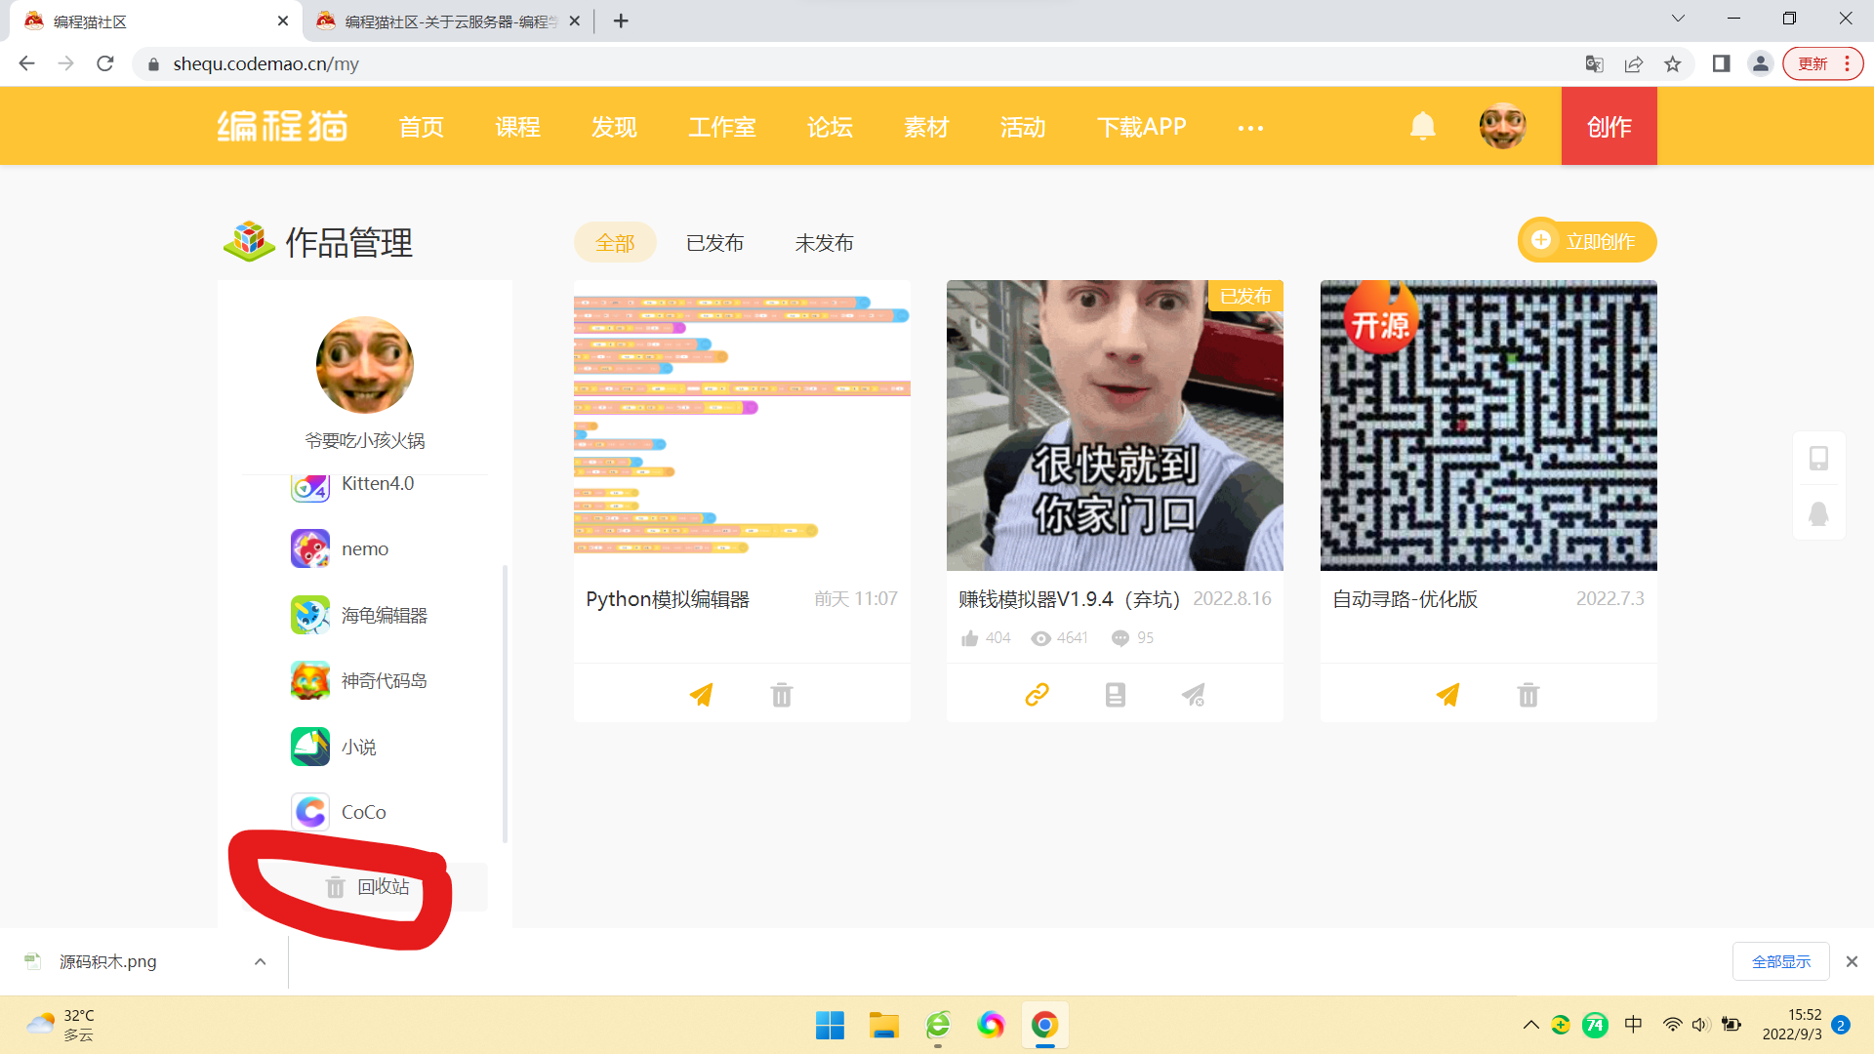Open the document icon under 赚钱模拟器V1.9.4
1874x1054 pixels.
point(1116,694)
